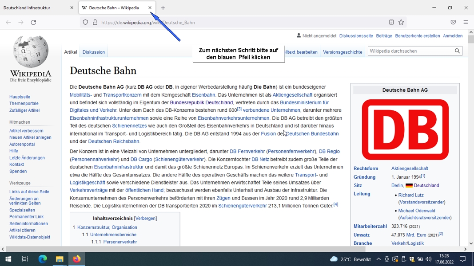The image size is (474, 266).
Task: Open Firefox hamburger application menu
Action: click(466, 22)
